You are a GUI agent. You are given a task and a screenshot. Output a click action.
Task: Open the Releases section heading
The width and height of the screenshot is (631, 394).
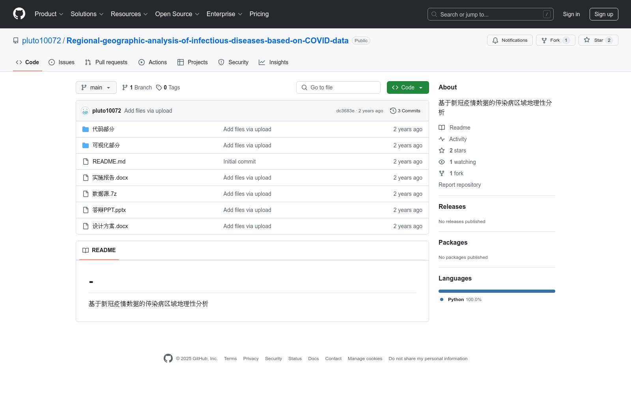pos(452,207)
